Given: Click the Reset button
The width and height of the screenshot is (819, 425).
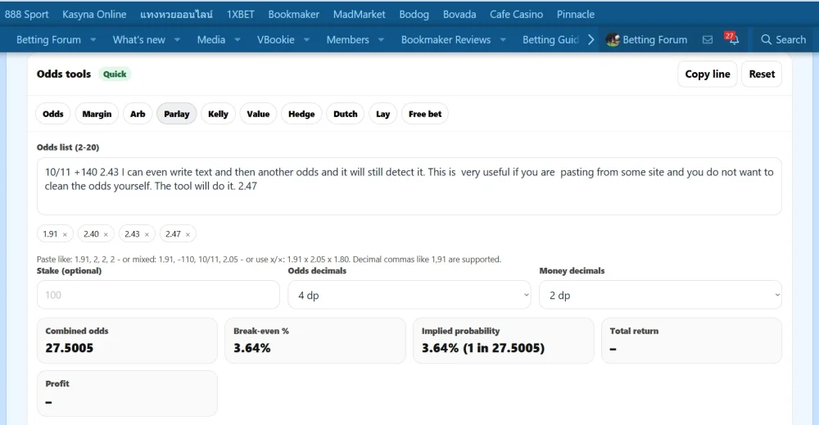Looking at the screenshot, I should 762,75.
